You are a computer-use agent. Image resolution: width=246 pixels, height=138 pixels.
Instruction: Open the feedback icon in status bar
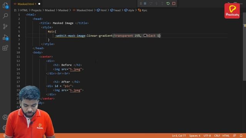(234, 136)
